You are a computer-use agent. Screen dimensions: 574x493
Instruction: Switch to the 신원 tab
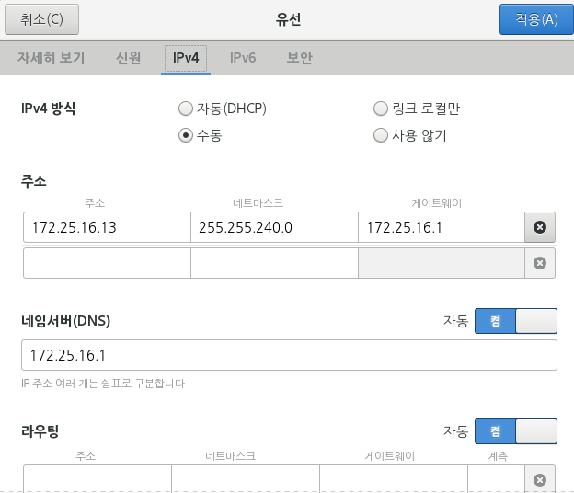[129, 58]
